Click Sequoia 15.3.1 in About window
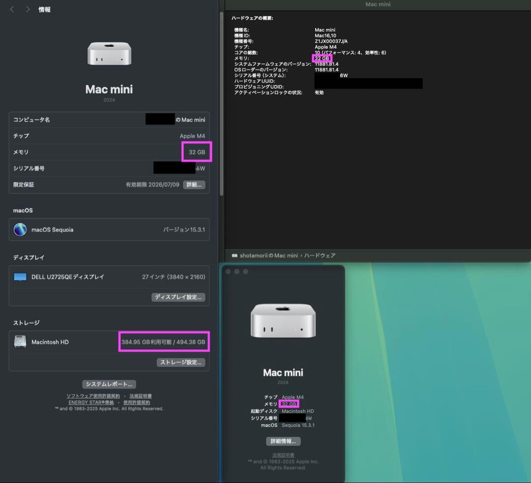 point(298,425)
